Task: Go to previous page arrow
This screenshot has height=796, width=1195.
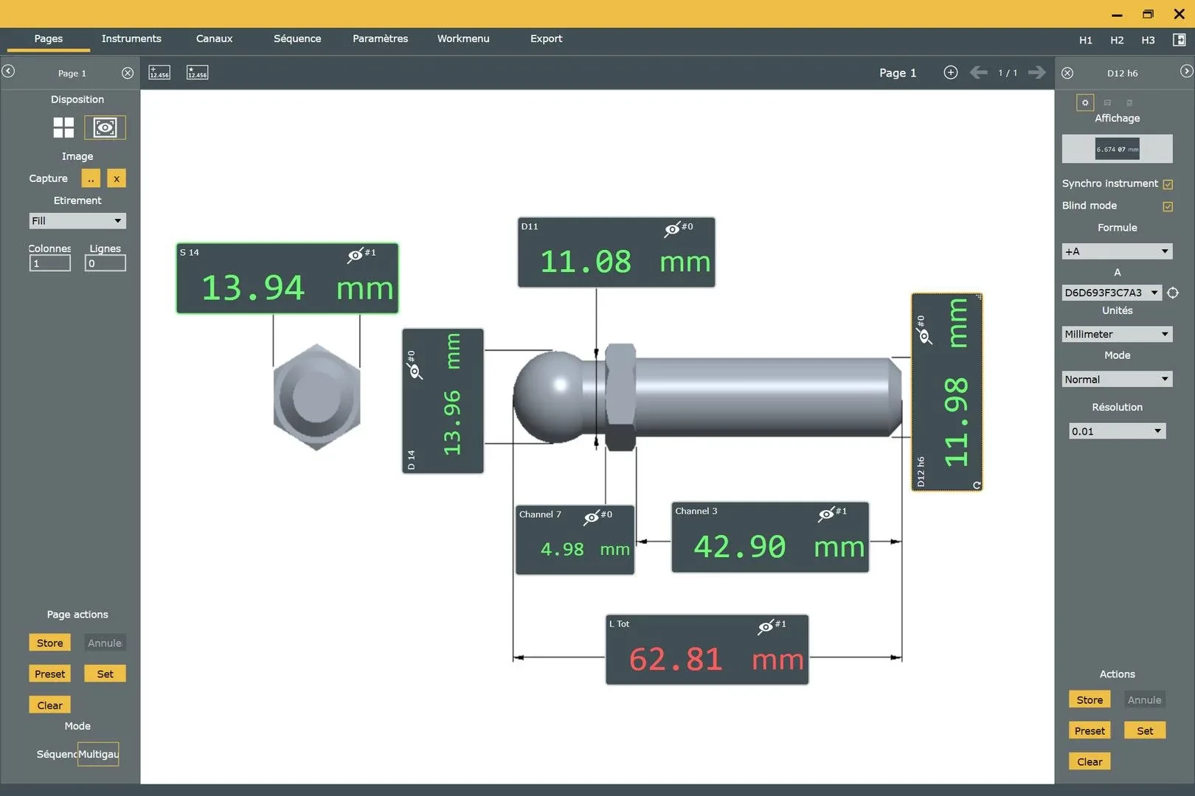Action: (978, 72)
